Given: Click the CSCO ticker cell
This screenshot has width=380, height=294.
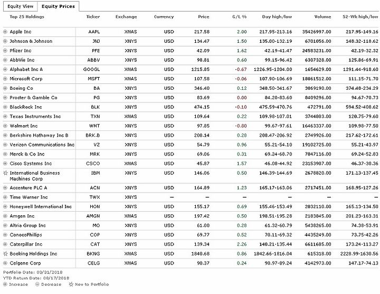Looking at the screenshot, I should (93, 164).
